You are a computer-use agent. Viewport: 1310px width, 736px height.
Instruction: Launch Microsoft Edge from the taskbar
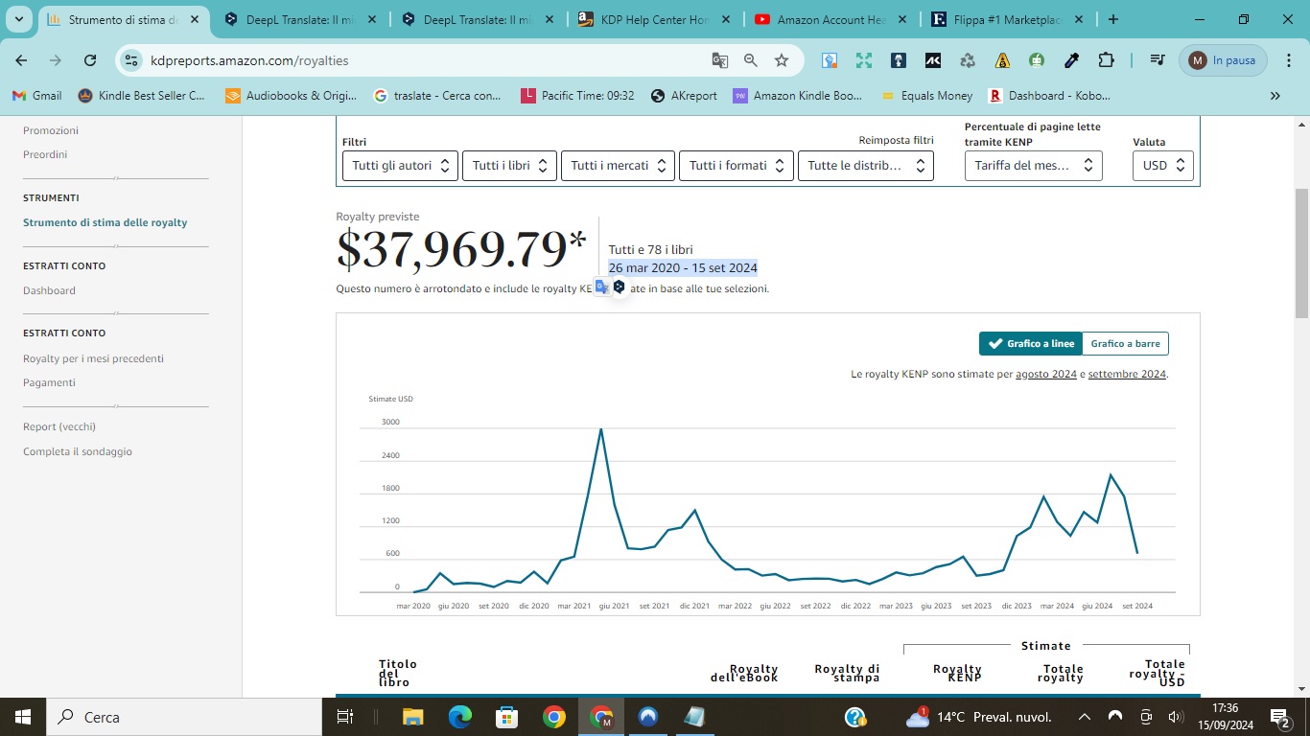tap(460, 717)
